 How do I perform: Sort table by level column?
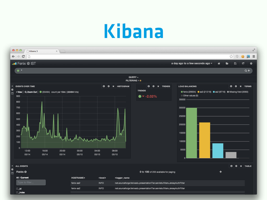[102, 178]
